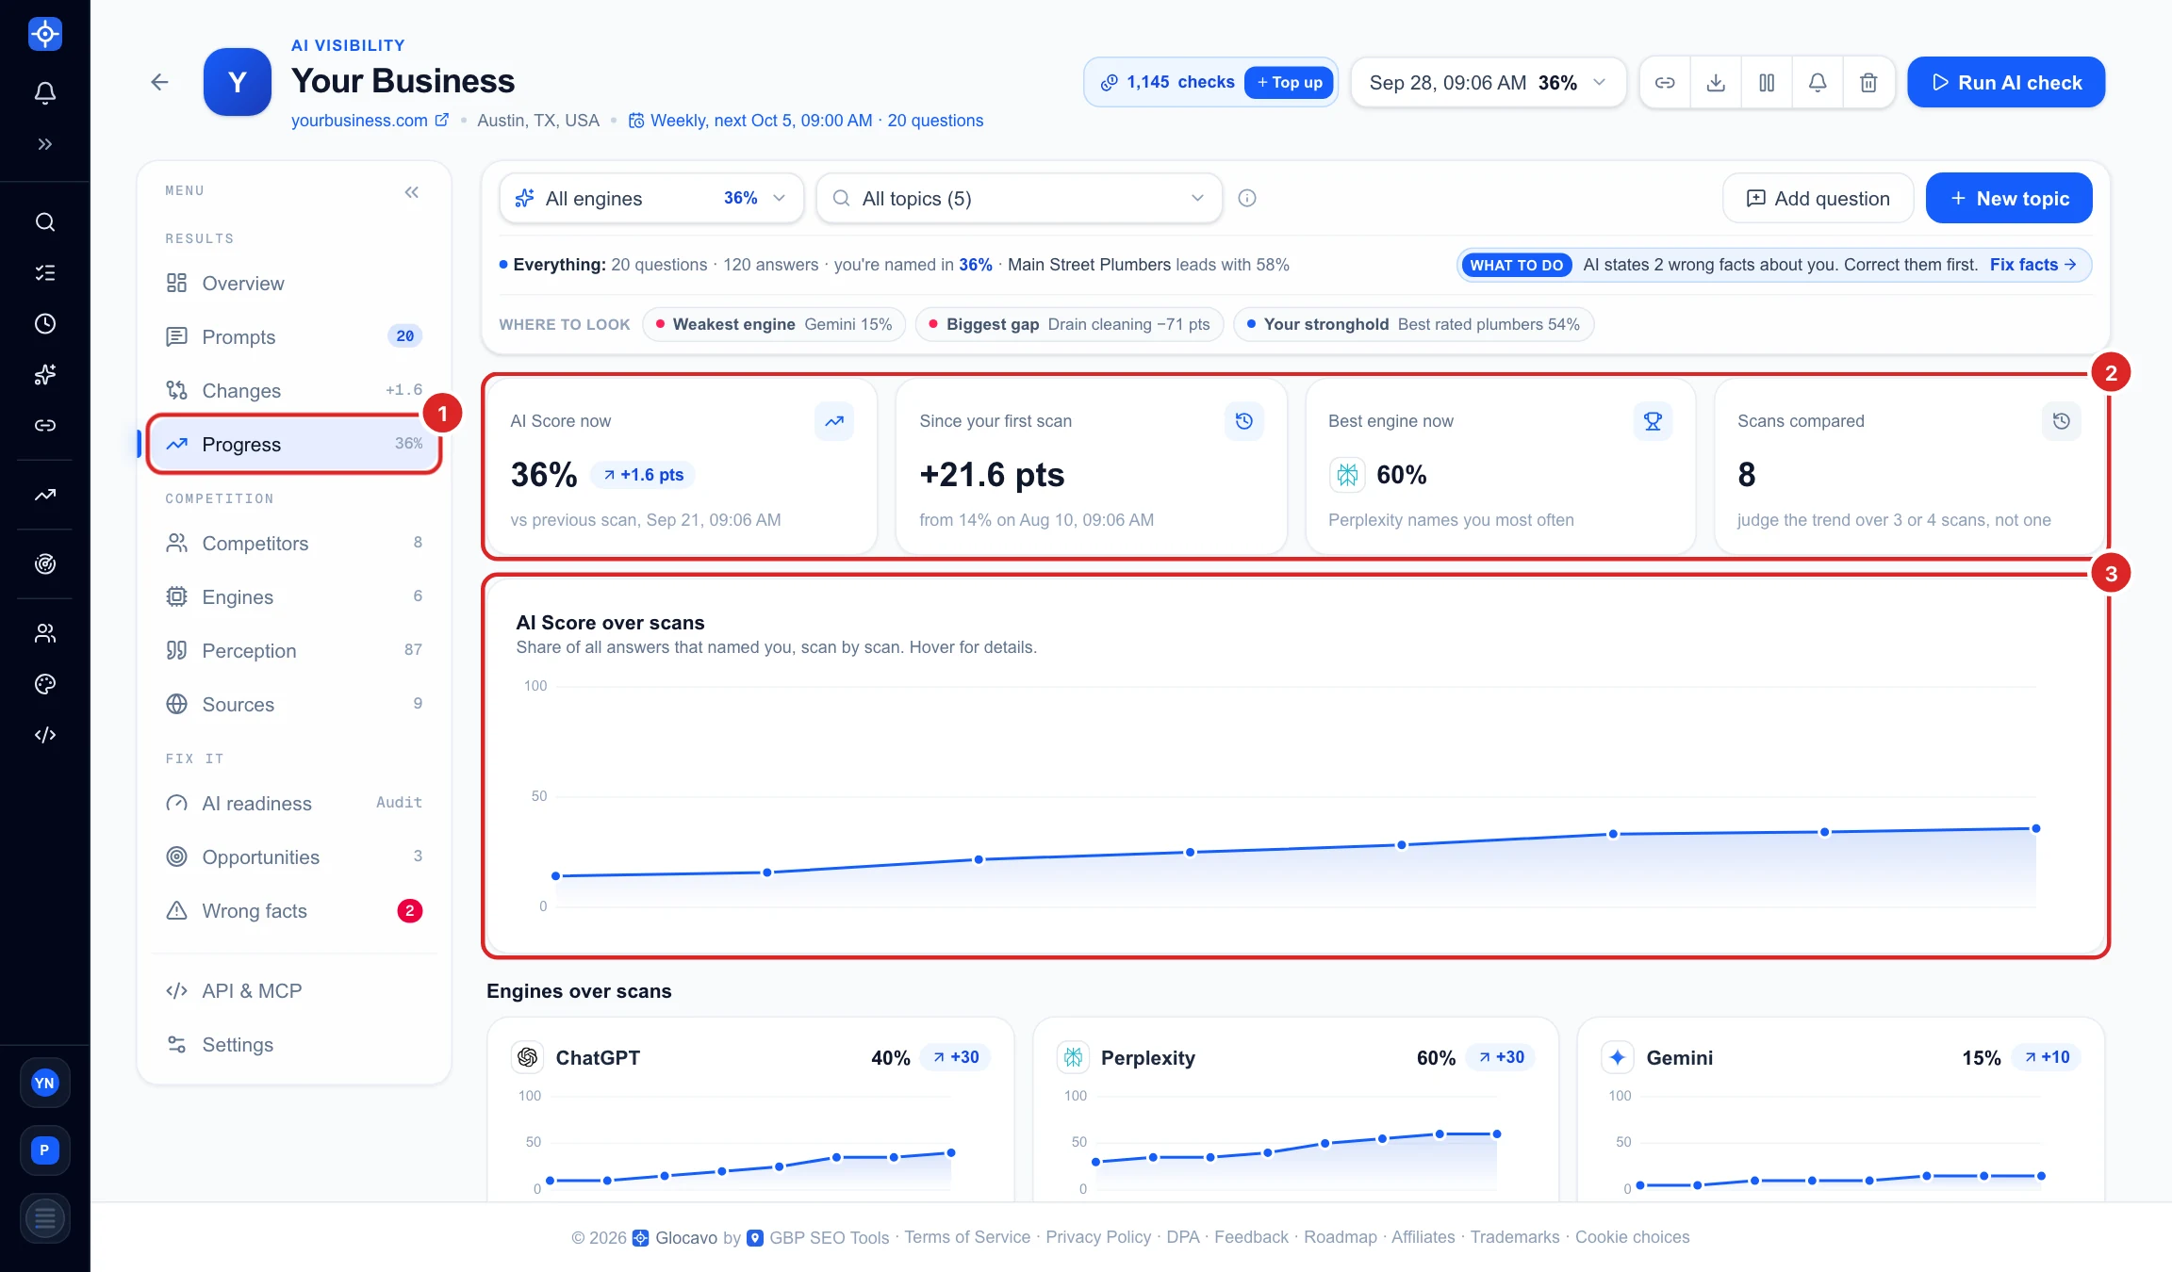
Task: Click the last data point on AI Score chart
Action: point(2035,829)
